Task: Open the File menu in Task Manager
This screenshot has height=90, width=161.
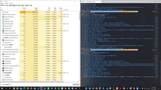Action: tap(2, 3)
